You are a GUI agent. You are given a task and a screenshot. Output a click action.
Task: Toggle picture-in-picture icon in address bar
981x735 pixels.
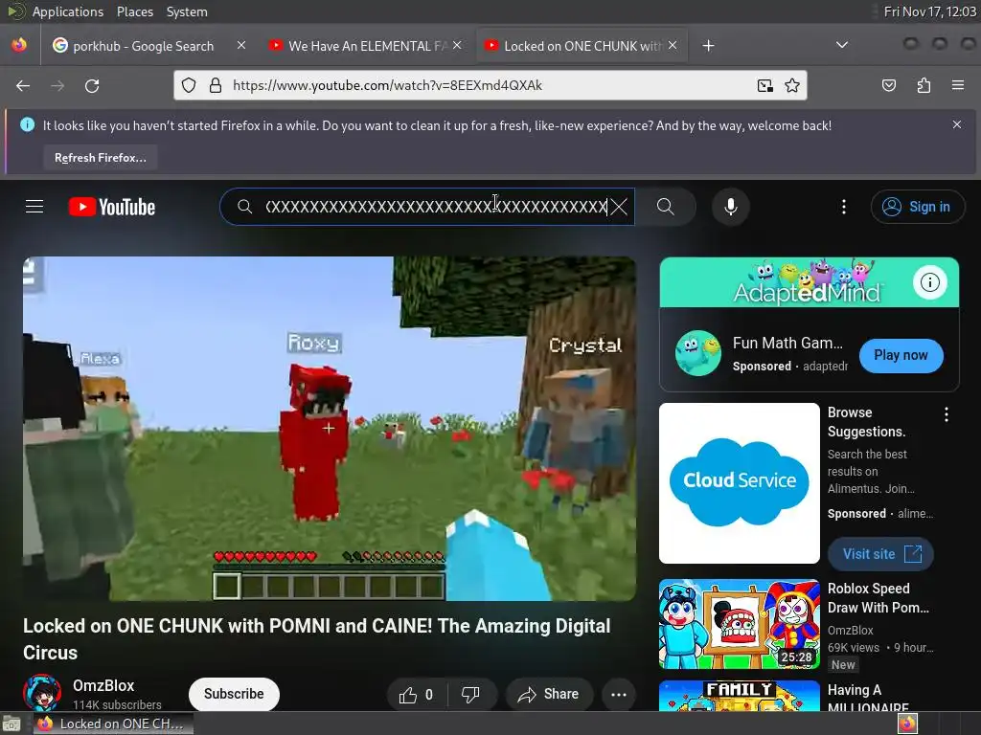click(x=764, y=85)
